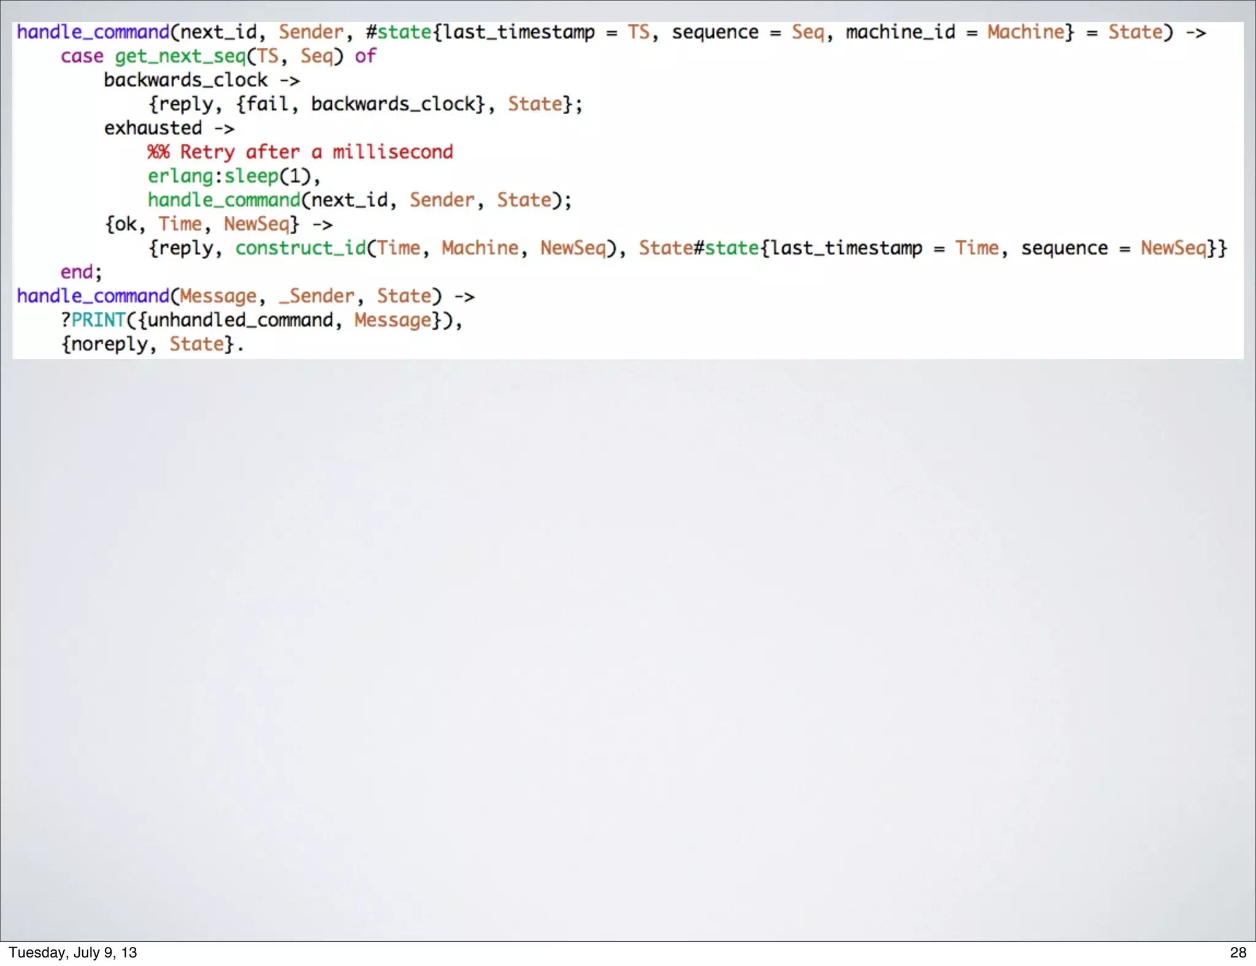This screenshot has width=1256, height=966.
Task: Click the #state record in first line
Action: pyautogui.click(x=399, y=32)
